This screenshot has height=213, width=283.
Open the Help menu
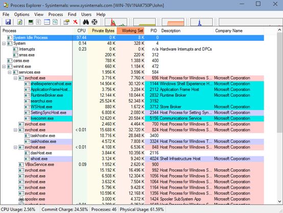point(101,14)
